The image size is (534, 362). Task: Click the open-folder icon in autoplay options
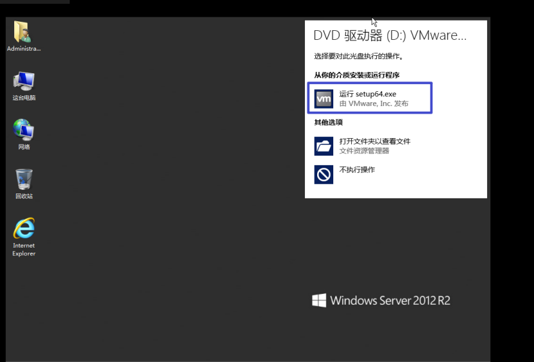coord(324,146)
